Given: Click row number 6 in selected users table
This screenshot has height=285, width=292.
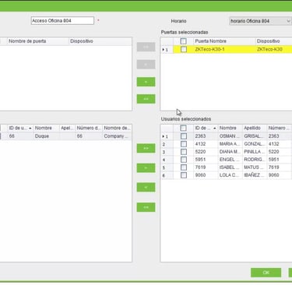Looking at the screenshot, I should pyautogui.click(x=167, y=175).
